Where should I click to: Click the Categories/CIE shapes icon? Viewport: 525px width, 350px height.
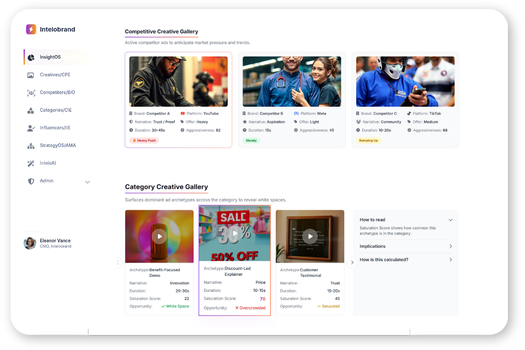(31, 110)
